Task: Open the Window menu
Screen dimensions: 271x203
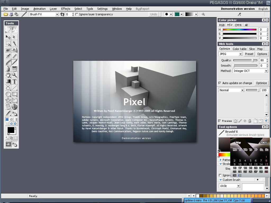Action: pyautogui.click(x=117, y=9)
